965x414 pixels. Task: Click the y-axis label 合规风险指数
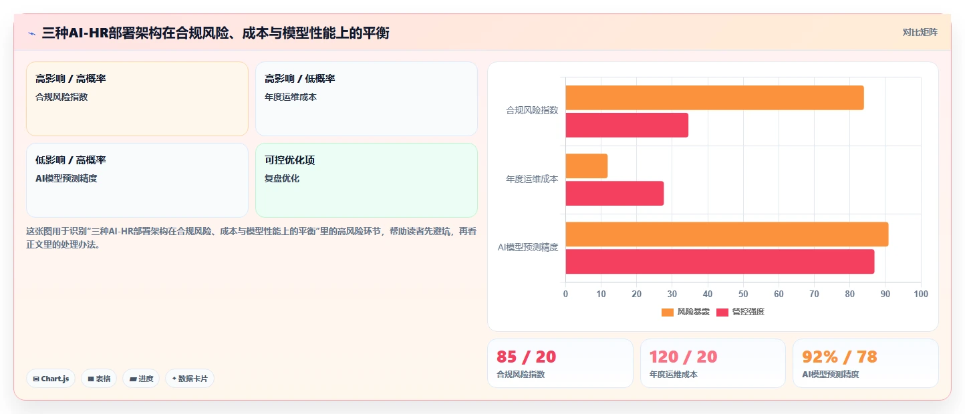532,111
